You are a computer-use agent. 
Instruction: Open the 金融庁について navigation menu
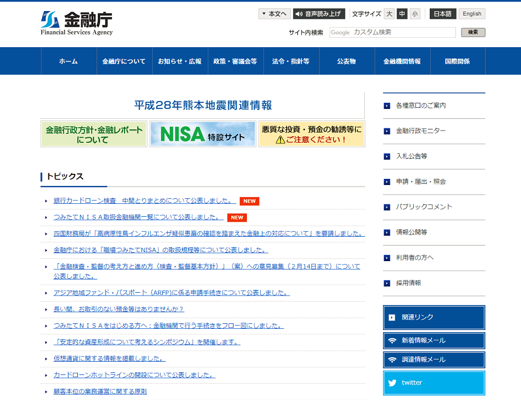pos(125,61)
